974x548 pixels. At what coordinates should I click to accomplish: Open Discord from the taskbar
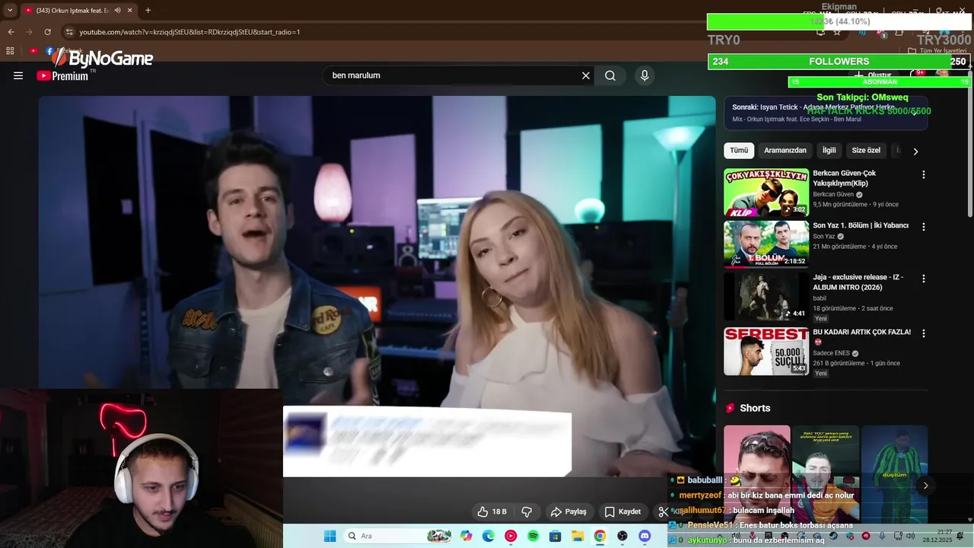pos(645,536)
